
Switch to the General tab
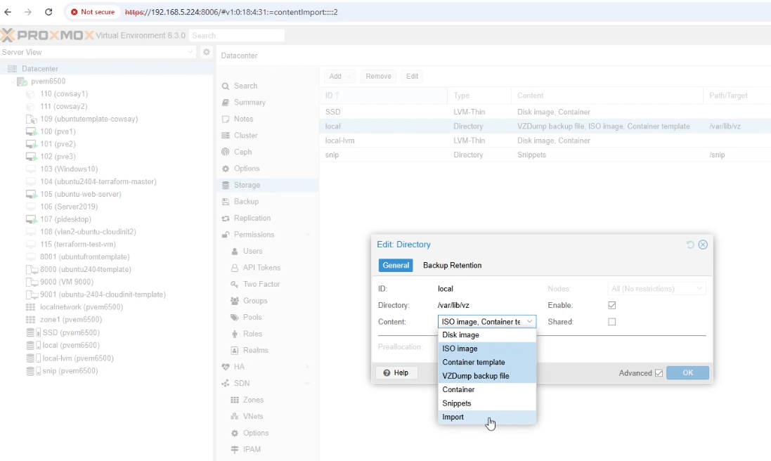395,265
